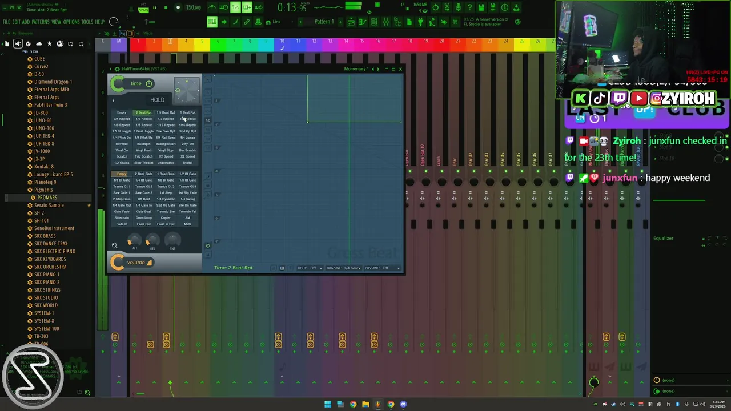This screenshot has width=731, height=411.
Task: Select the Reverse time slot
Action: coord(122,144)
